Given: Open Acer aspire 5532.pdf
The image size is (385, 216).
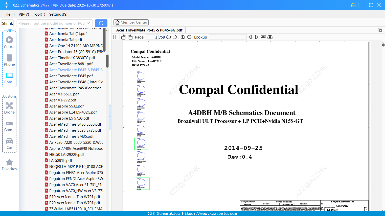Looking at the screenshot, I should [x=66, y=106].
